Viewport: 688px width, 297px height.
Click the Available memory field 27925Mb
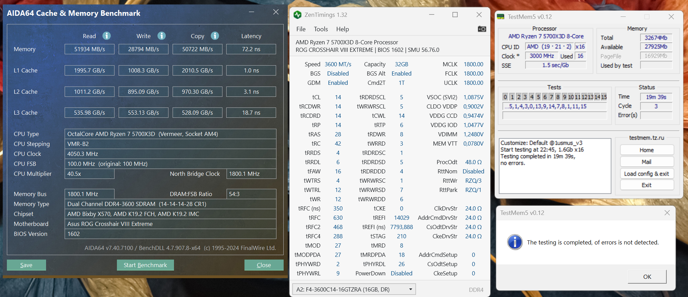tap(656, 47)
